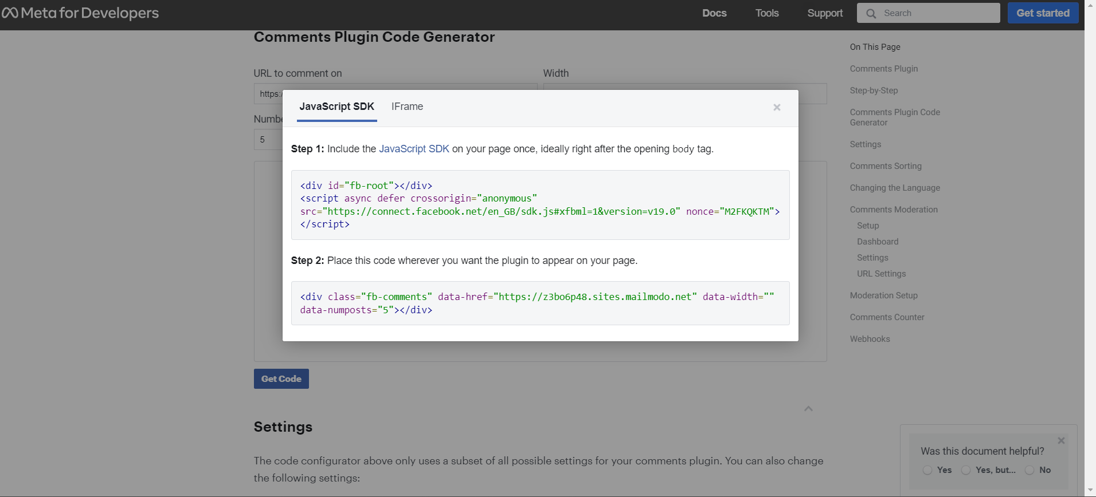Image resolution: width=1096 pixels, height=497 pixels.
Task: Click the page scrollbar up arrow
Action: [x=1090, y=5]
